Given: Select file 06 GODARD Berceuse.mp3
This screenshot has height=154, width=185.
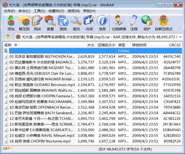Looking at the screenshot, I should coord(93,85).
